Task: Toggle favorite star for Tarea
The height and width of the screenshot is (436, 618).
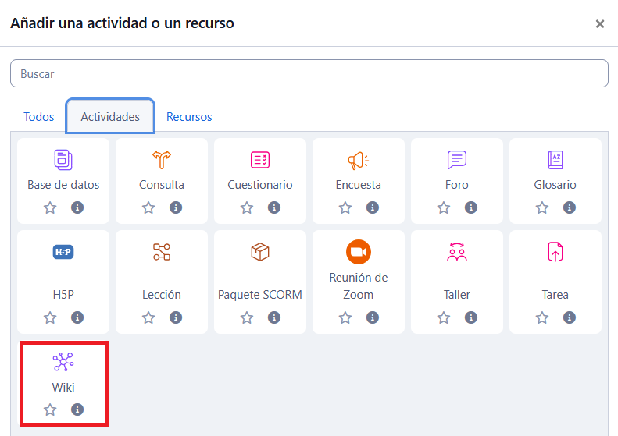Action: coord(542,317)
